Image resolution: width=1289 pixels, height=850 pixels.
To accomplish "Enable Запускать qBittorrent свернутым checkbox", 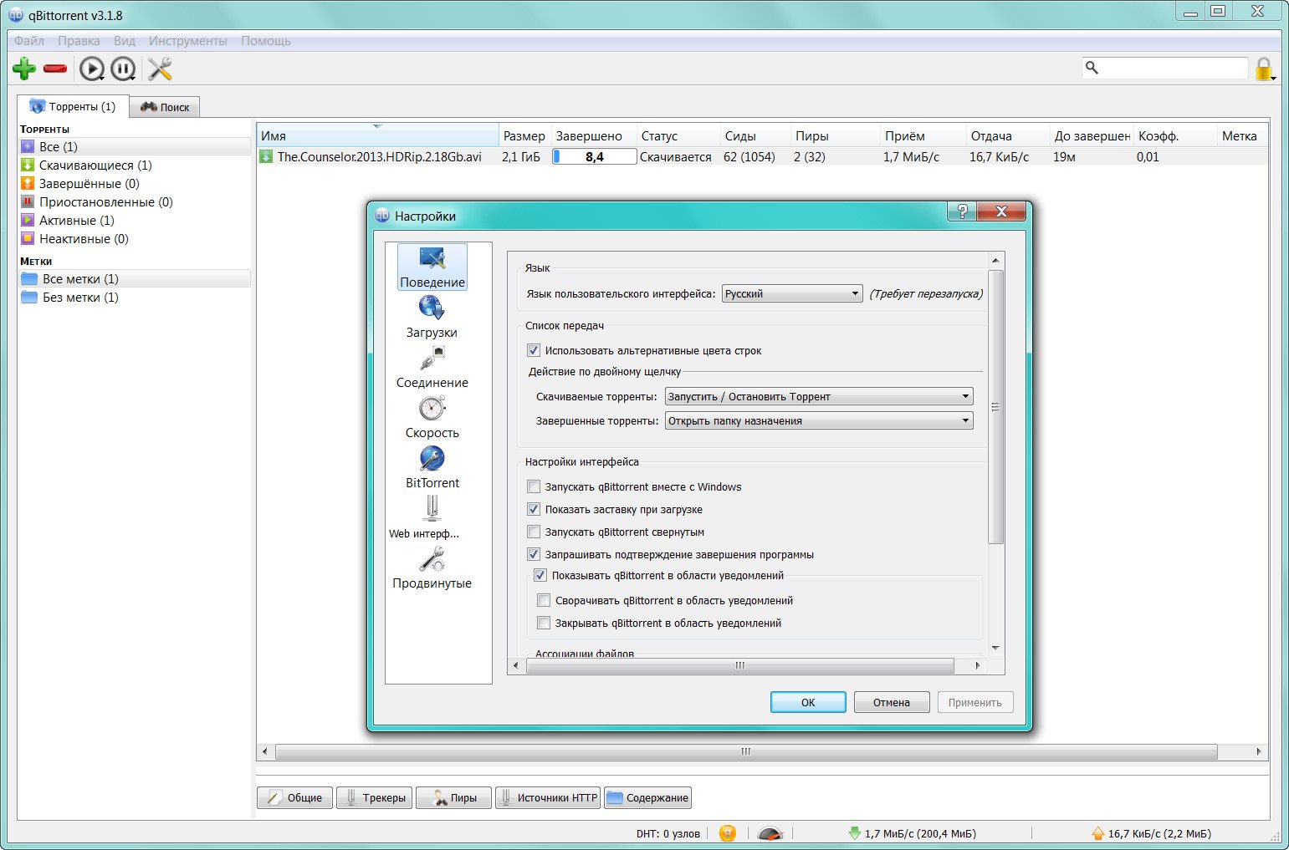I will pyautogui.click(x=534, y=532).
